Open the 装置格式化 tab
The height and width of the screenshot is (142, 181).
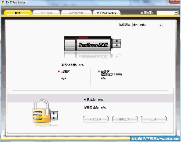76,13
